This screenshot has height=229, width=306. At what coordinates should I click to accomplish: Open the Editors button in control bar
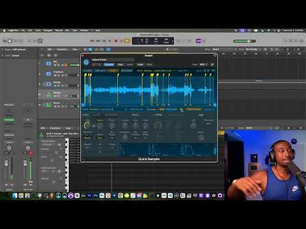(40, 41)
